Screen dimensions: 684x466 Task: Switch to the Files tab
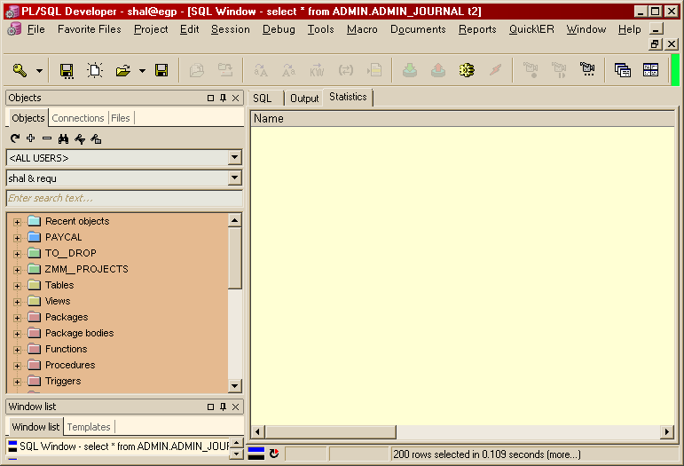(121, 118)
